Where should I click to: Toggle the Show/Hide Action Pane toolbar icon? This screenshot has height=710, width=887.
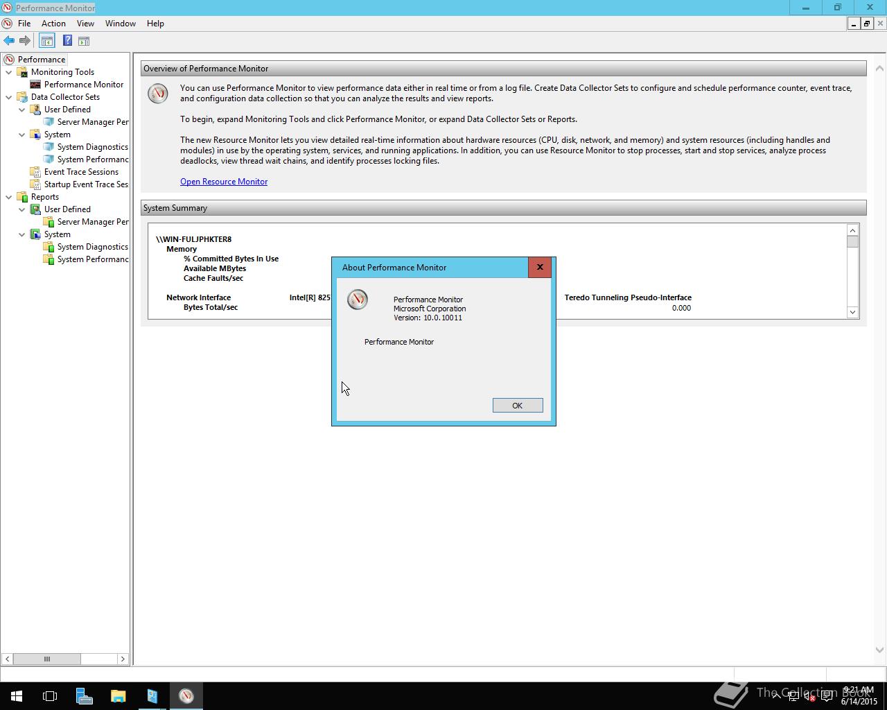[x=84, y=41]
